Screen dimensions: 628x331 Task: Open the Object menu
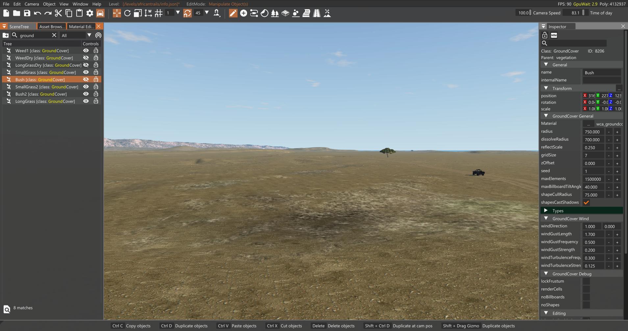(x=49, y=4)
